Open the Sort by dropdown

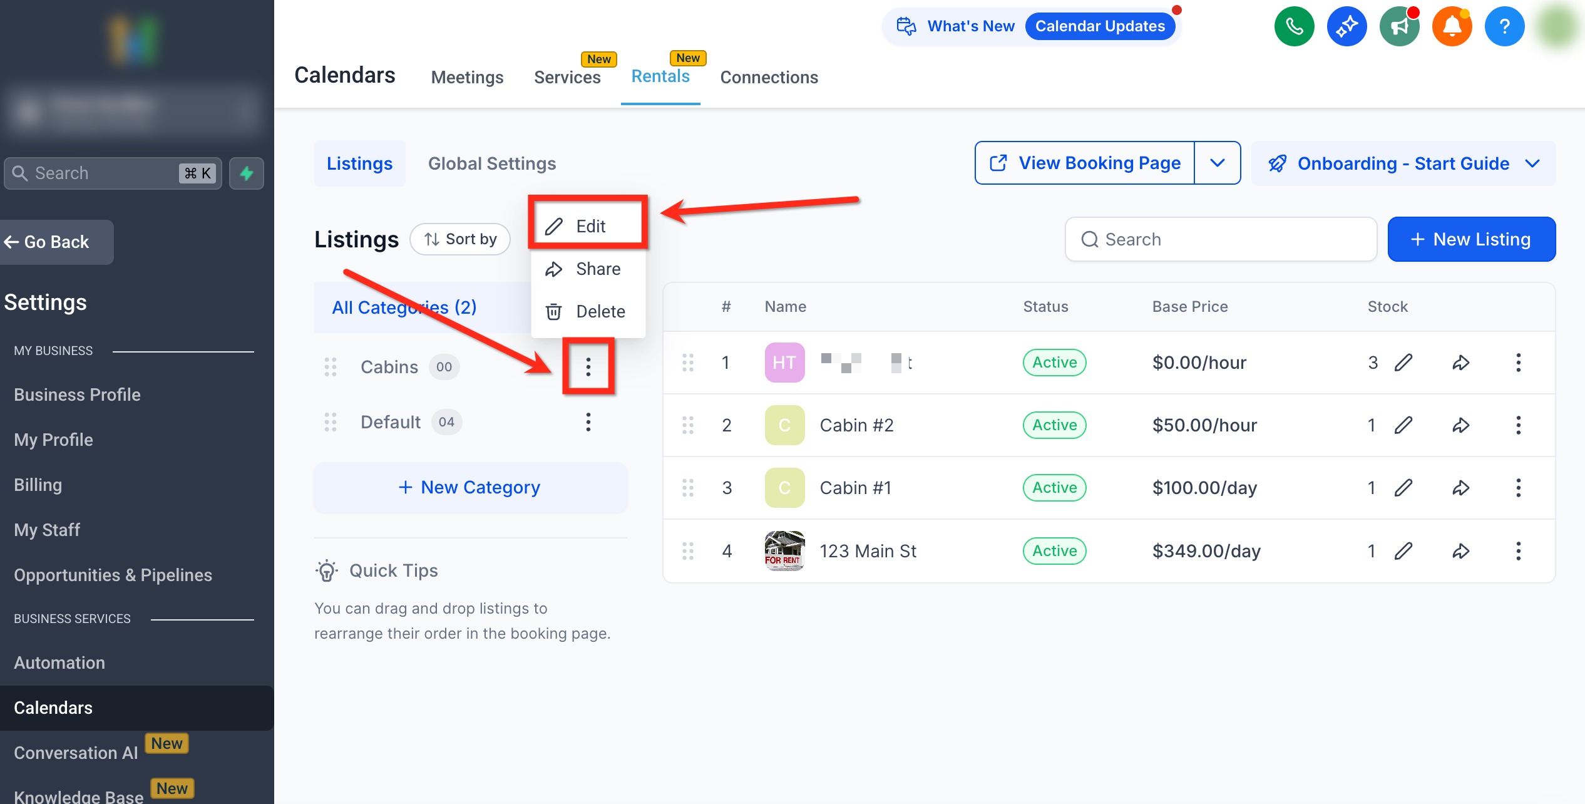click(x=460, y=239)
